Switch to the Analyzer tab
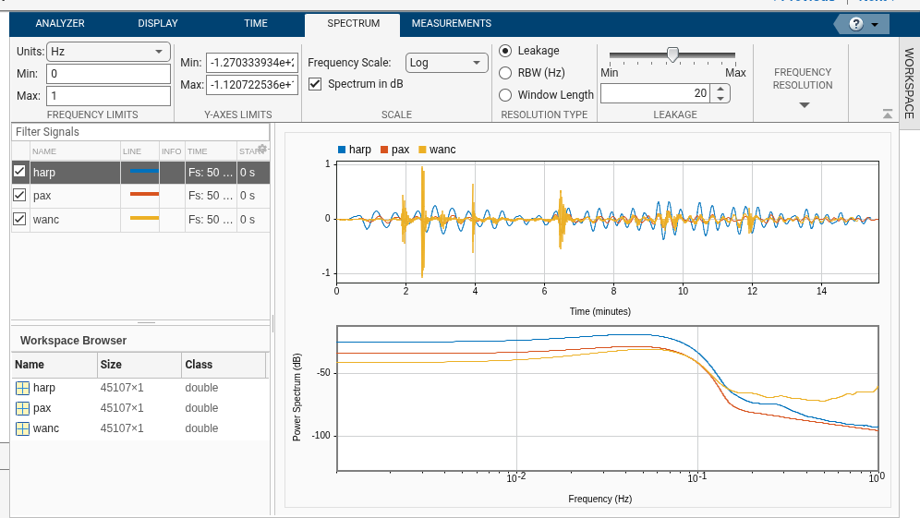Screen dimensions: 920x518 [60, 23]
